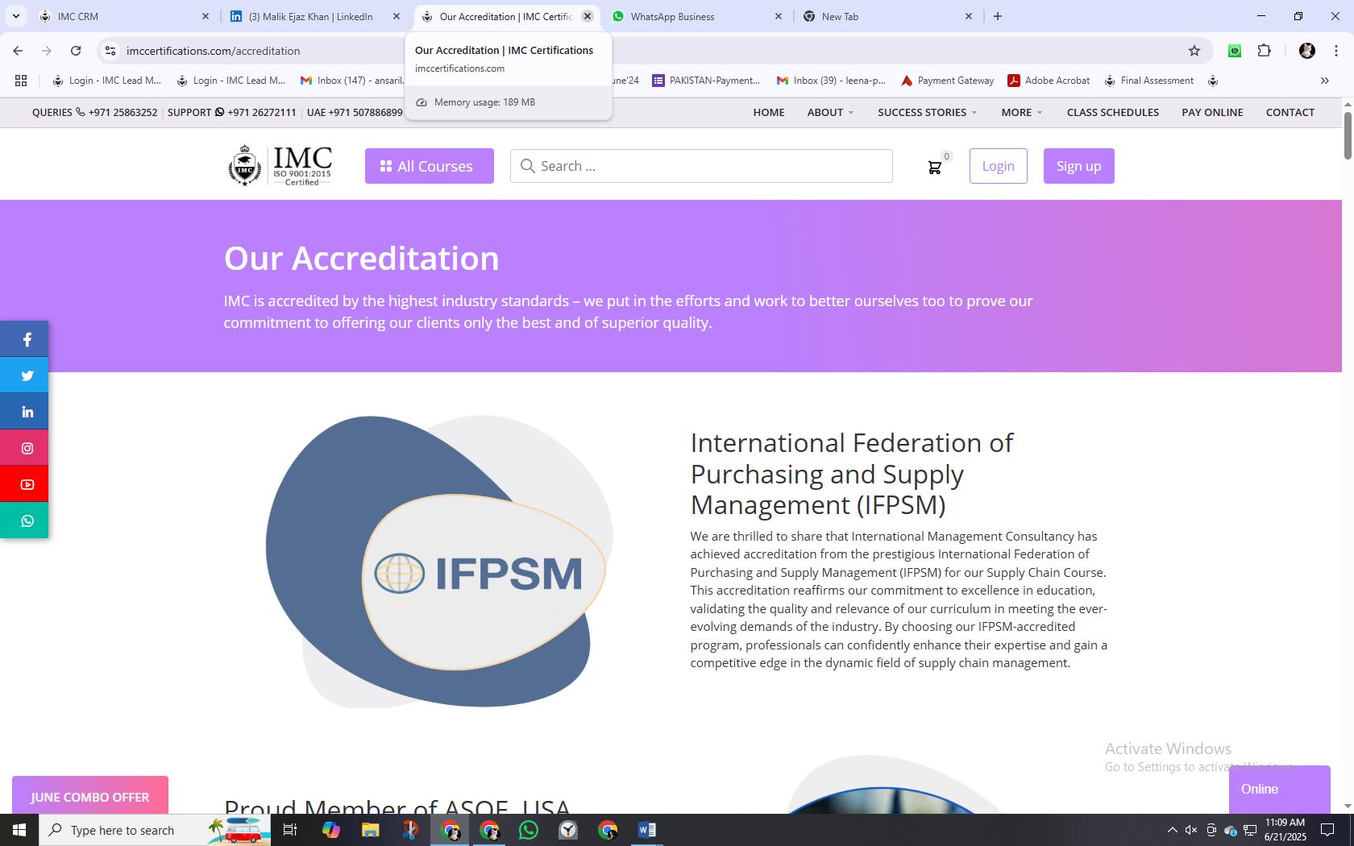Screen dimensions: 1354x846
Task: Switch to Malik Ejaz Khan LinkedIn tab
Action: coord(313,16)
